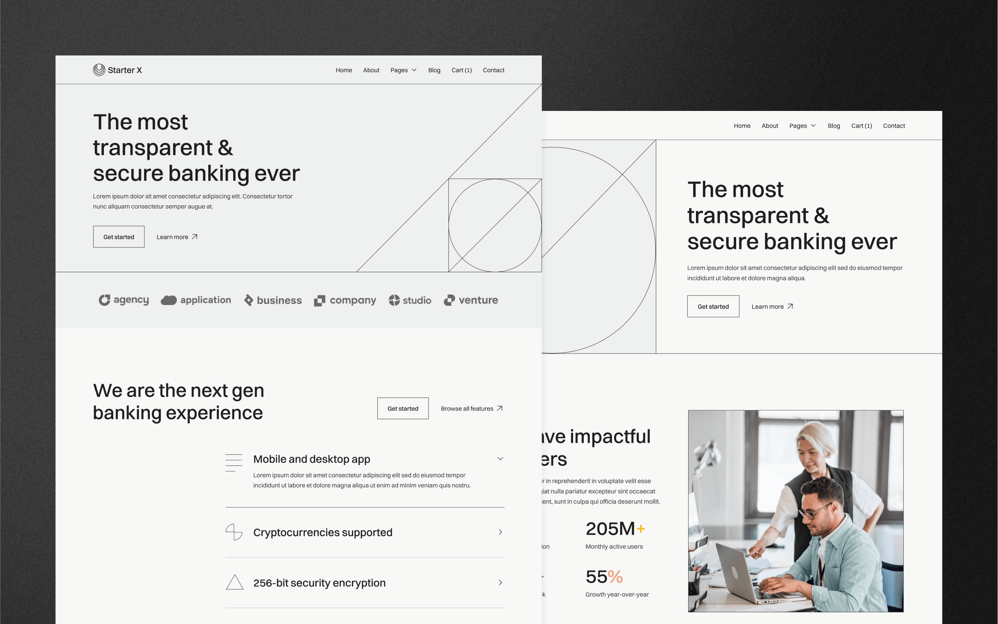Click the Get started button on hero section
The height and width of the screenshot is (624, 998).
(119, 237)
